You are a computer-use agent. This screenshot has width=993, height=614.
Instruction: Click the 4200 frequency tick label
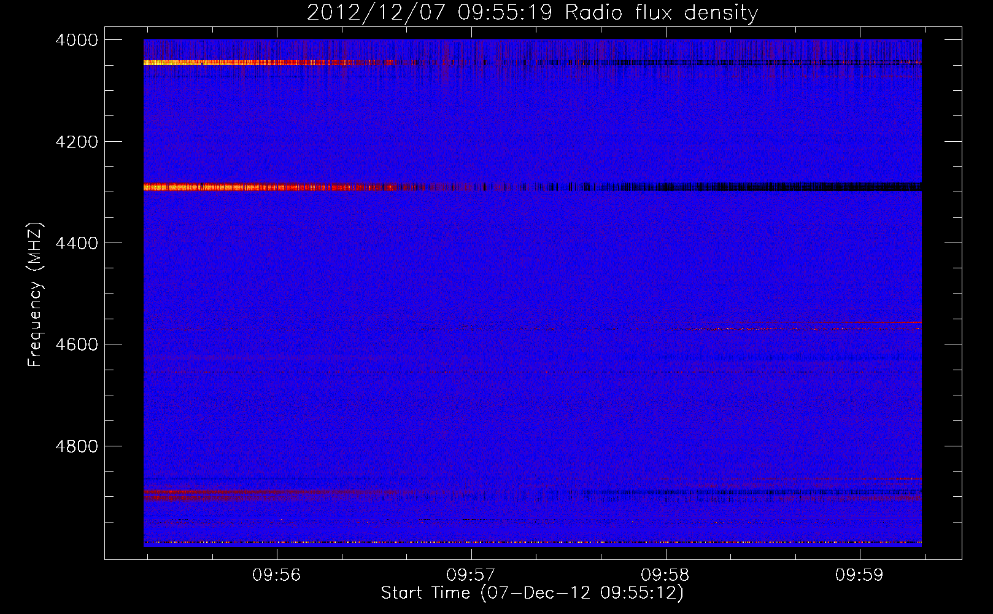76,142
